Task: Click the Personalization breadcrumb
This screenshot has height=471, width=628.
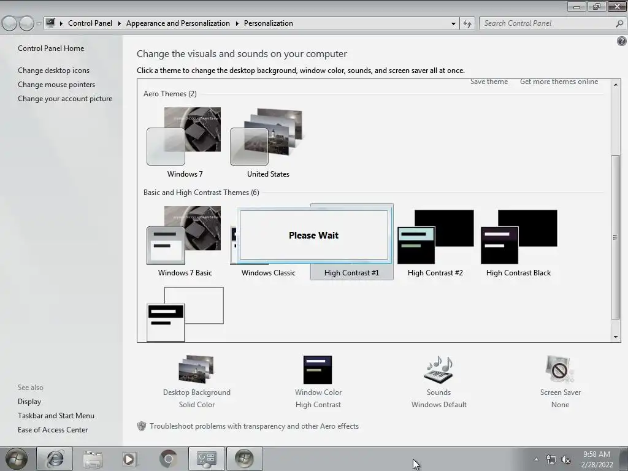Action: click(269, 23)
